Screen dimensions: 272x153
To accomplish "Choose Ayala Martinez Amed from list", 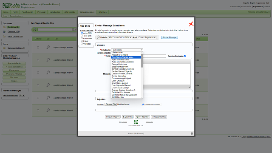I will (126, 59).
